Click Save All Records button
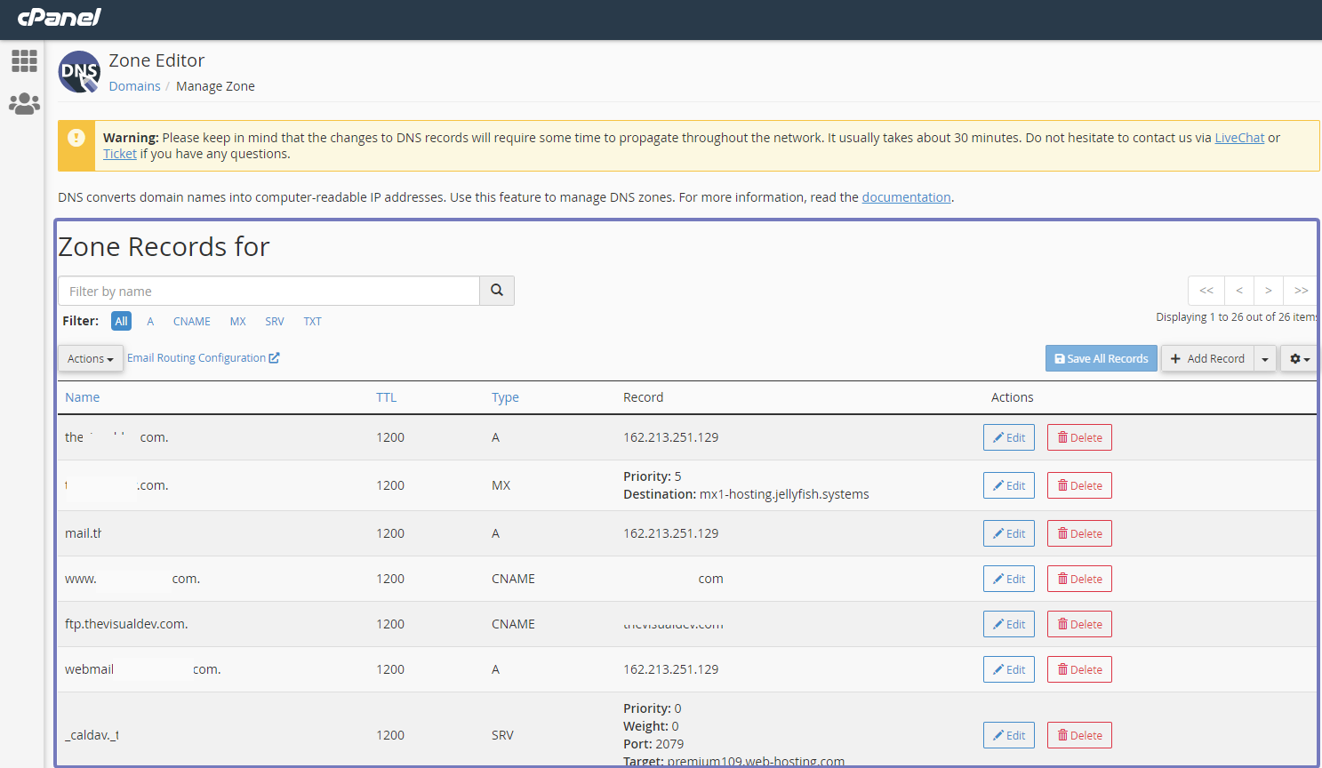1322x768 pixels. [1102, 359]
